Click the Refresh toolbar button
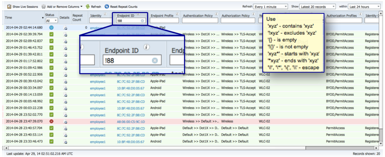The image size is (385, 157). pos(93,7)
